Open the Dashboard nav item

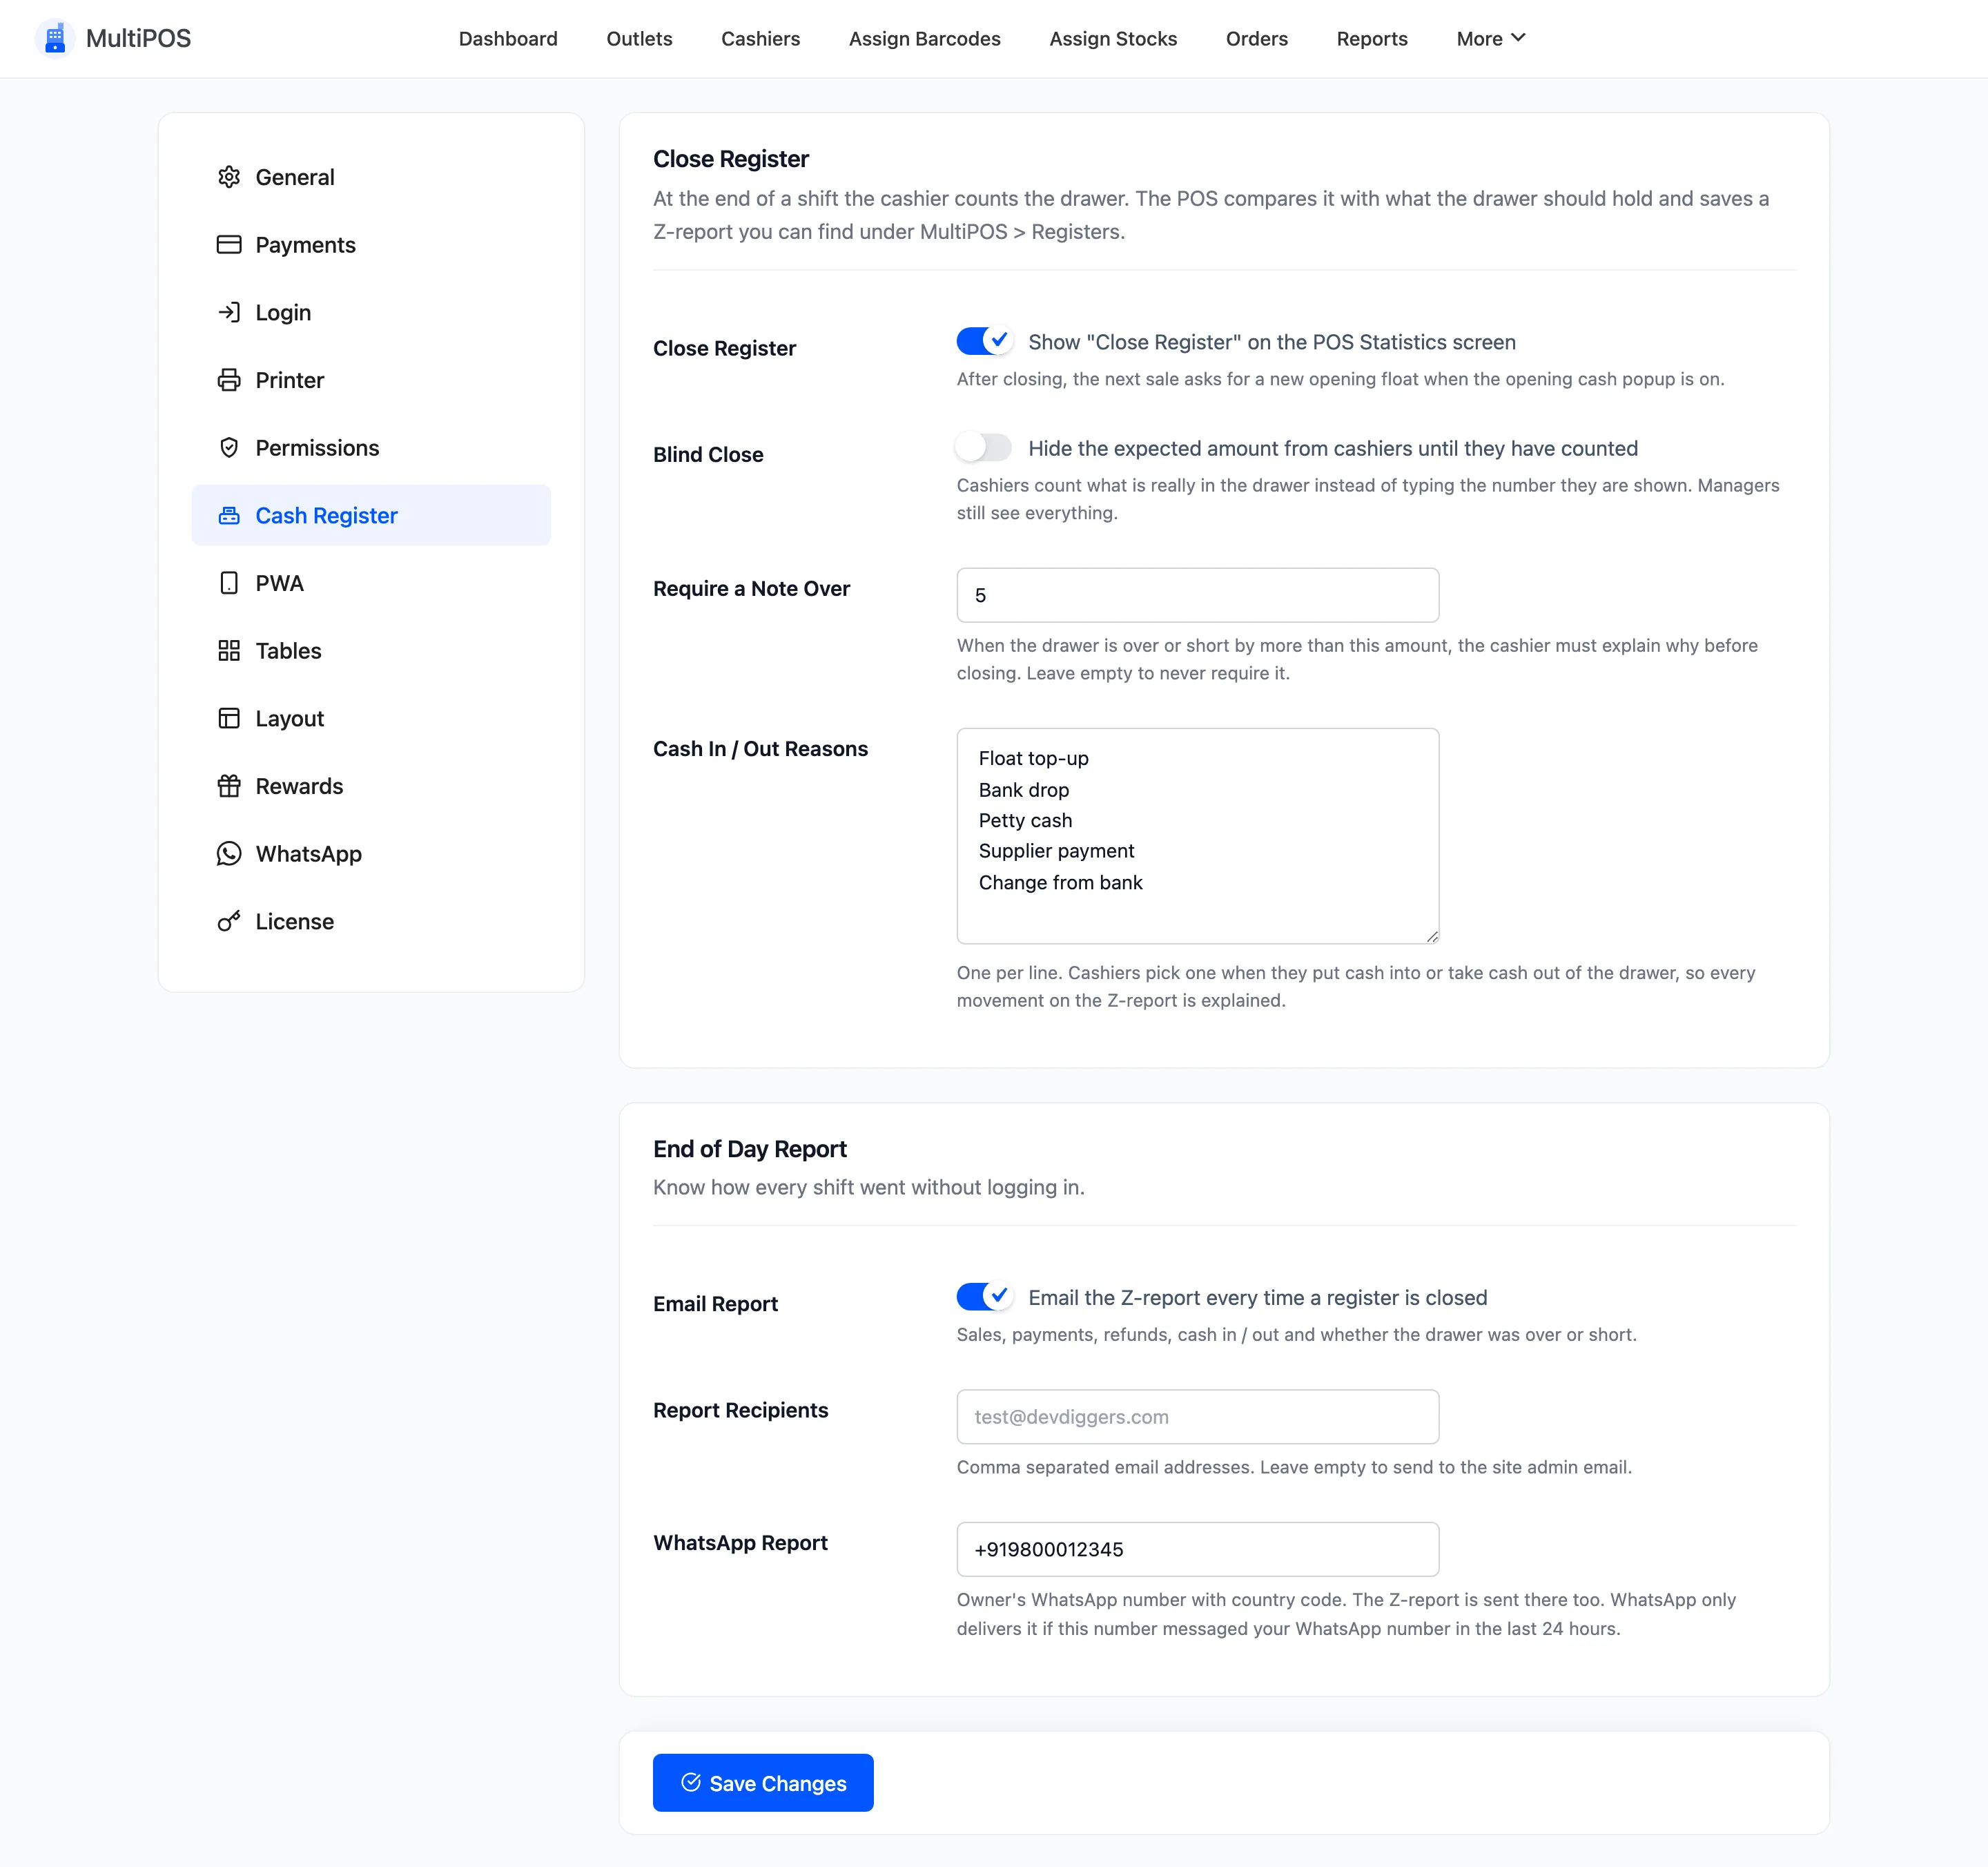coord(508,39)
